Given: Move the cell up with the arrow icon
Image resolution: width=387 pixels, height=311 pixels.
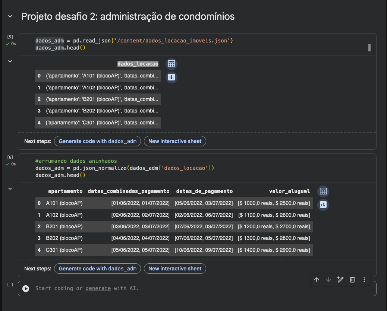Looking at the screenshot, I should coord(316,280).
